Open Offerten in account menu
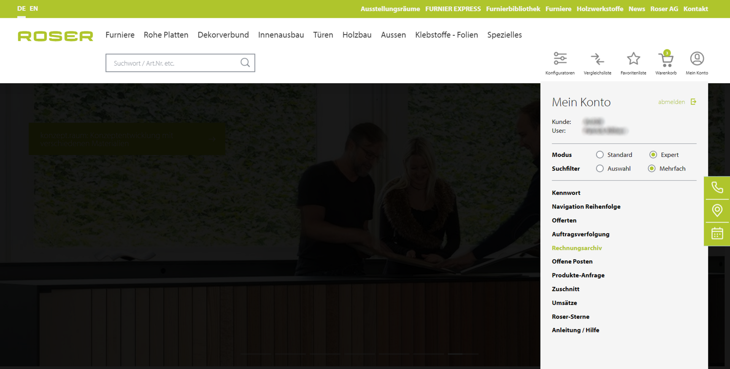 point(564,220)
